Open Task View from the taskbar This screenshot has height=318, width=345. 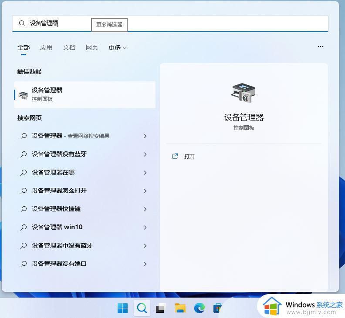(161, 308)
